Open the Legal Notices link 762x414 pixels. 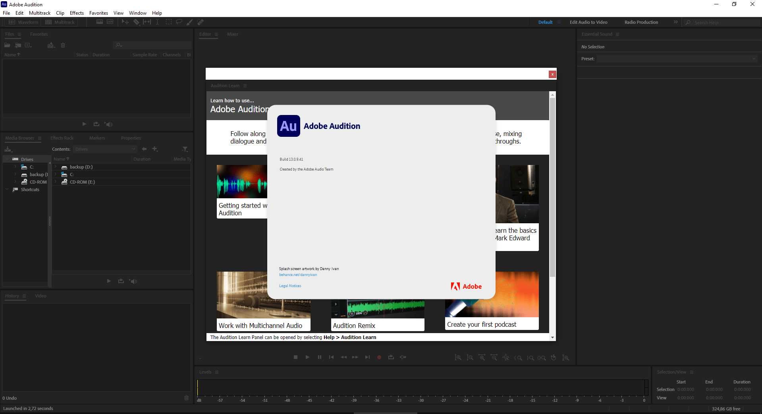[x=290, y=286]
